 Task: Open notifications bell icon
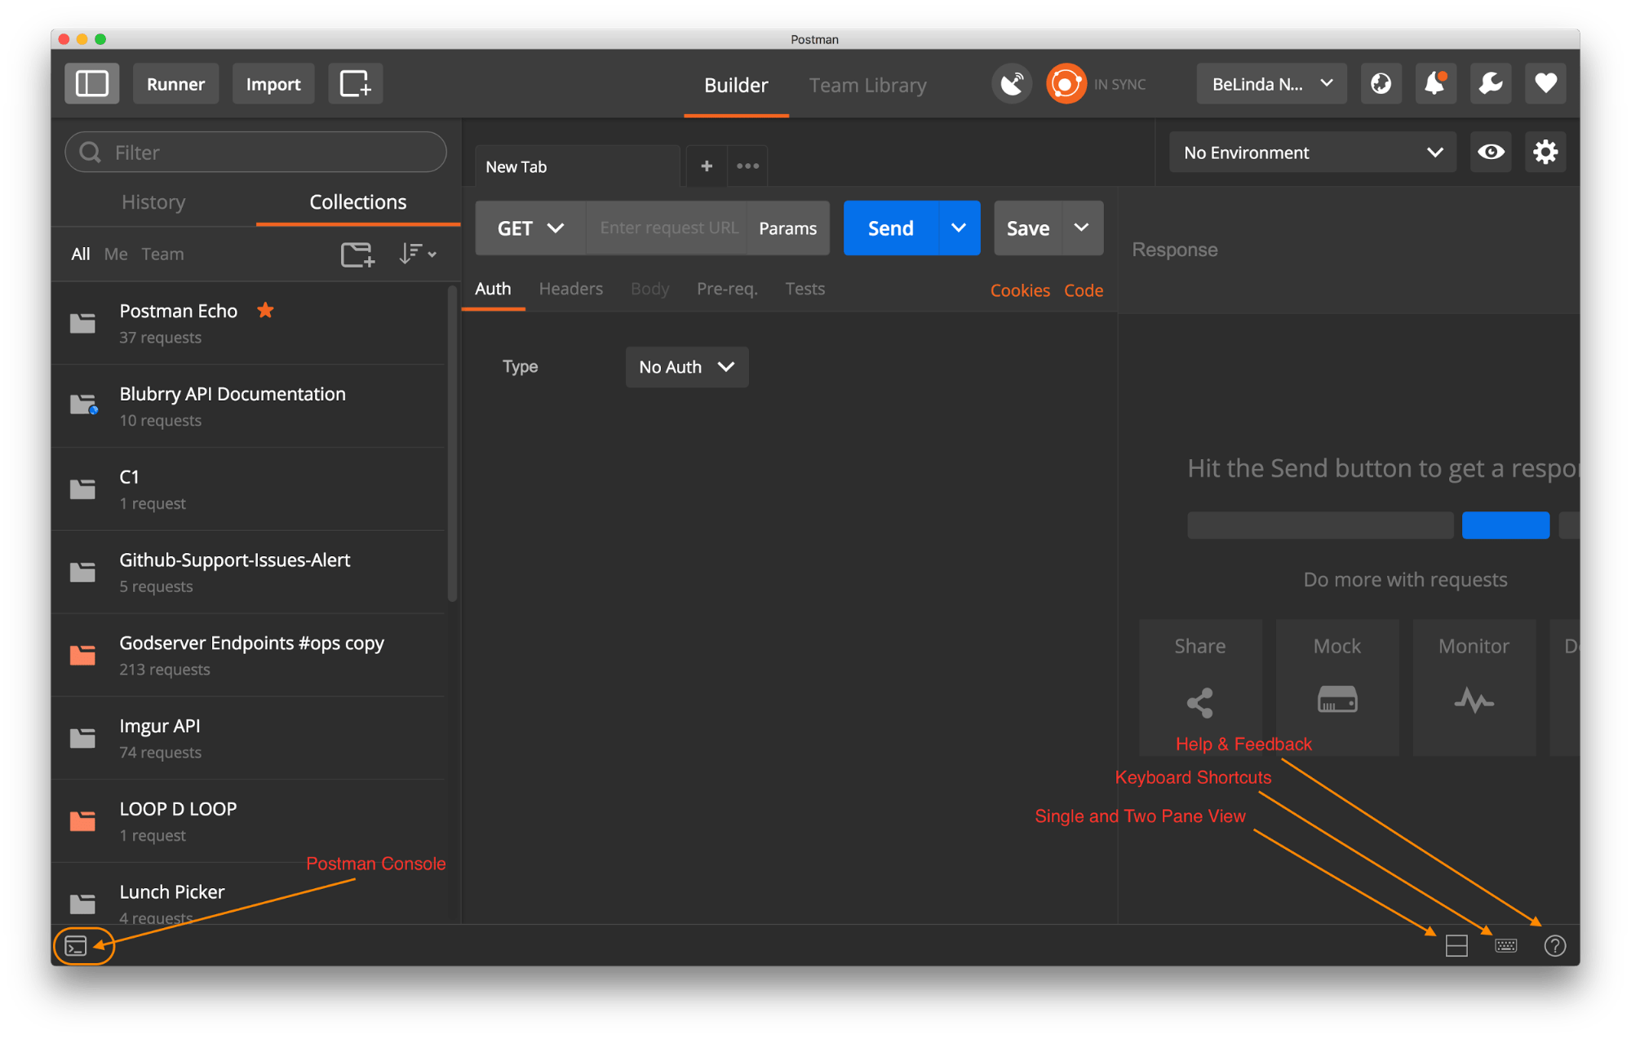[x=1434, y=84]
